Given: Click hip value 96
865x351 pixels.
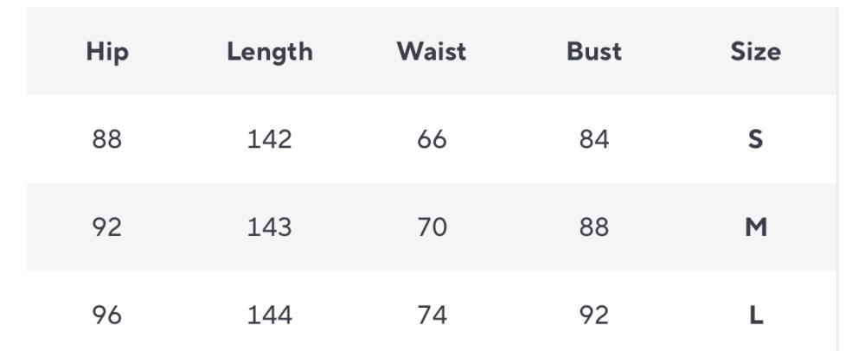Looking at the screenshot, I should [107, 316].
